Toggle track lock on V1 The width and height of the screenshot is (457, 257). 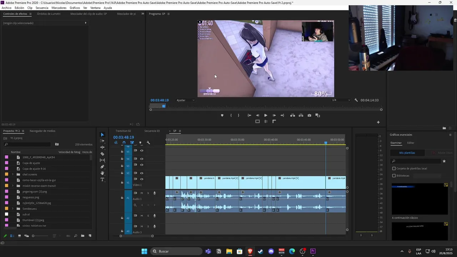(x=122, y=182)
